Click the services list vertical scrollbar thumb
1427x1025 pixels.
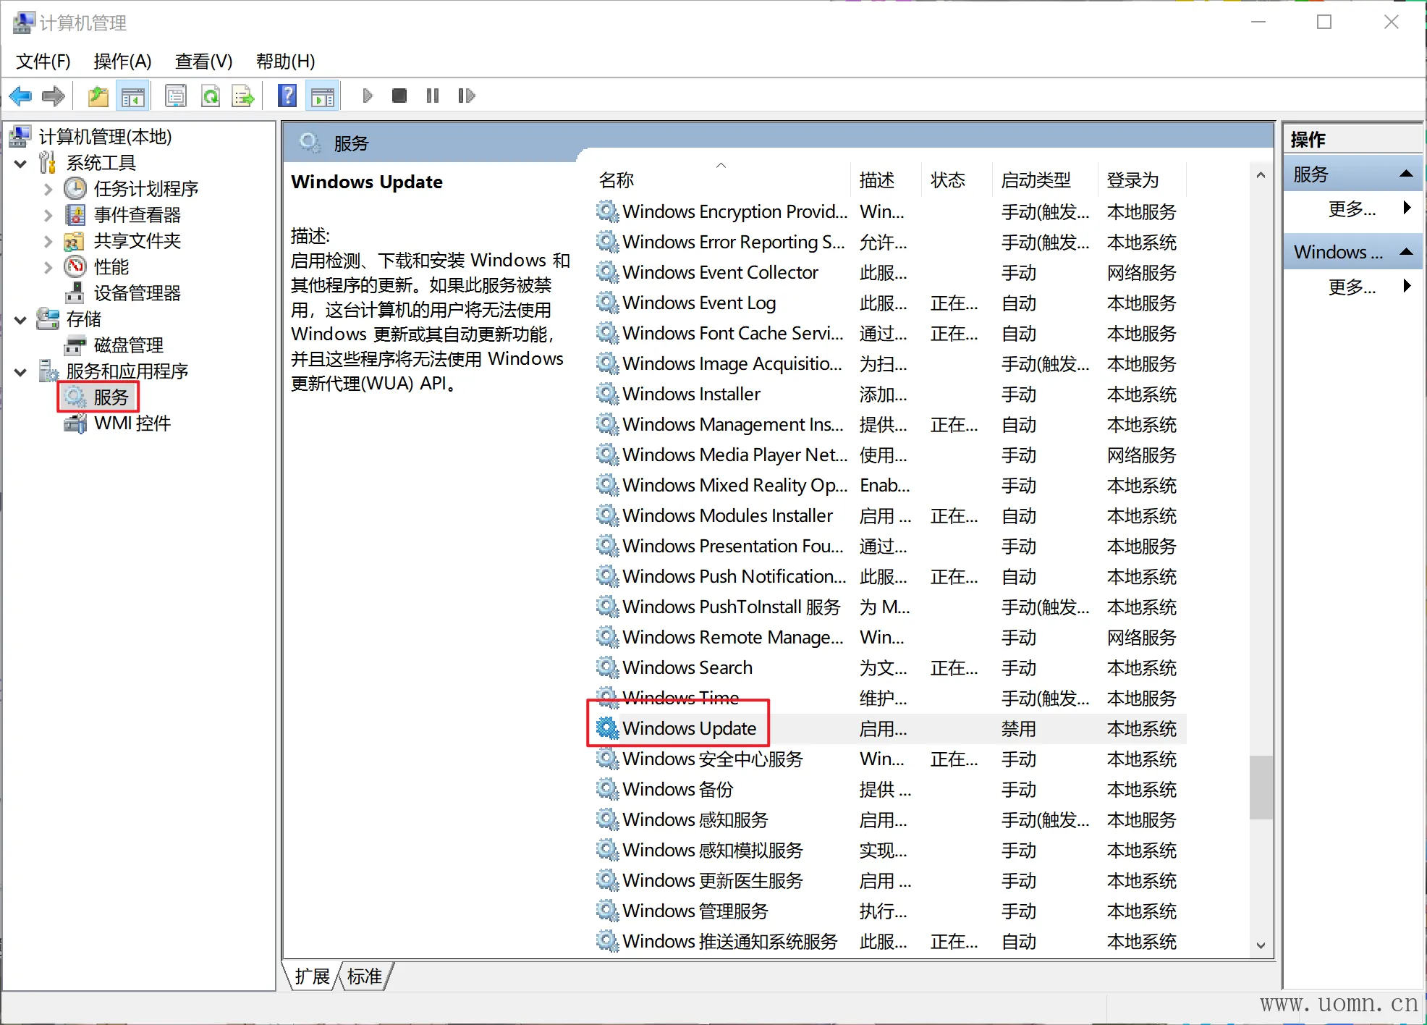click(1261, 788)
